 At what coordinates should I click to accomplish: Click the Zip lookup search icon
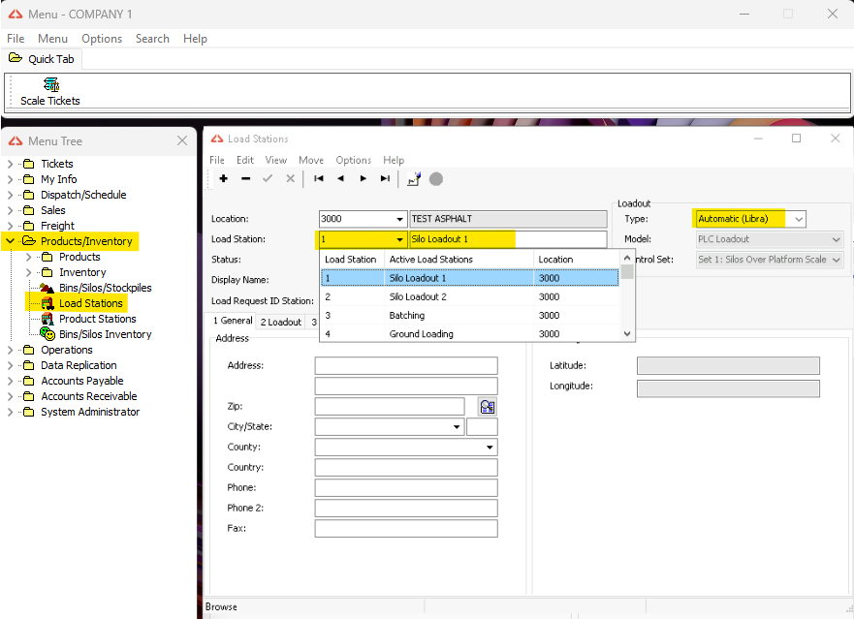488,407
